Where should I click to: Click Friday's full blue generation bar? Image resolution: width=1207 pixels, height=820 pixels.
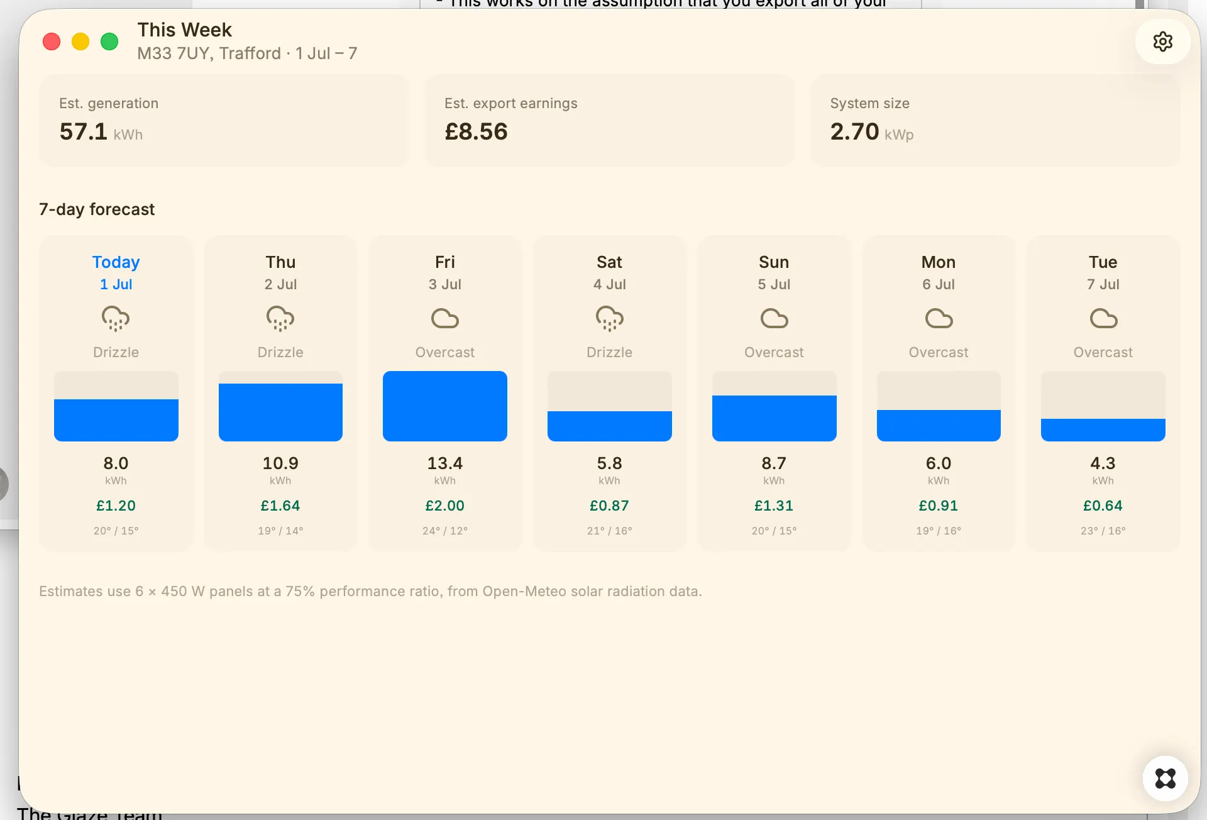pos(445,406)
